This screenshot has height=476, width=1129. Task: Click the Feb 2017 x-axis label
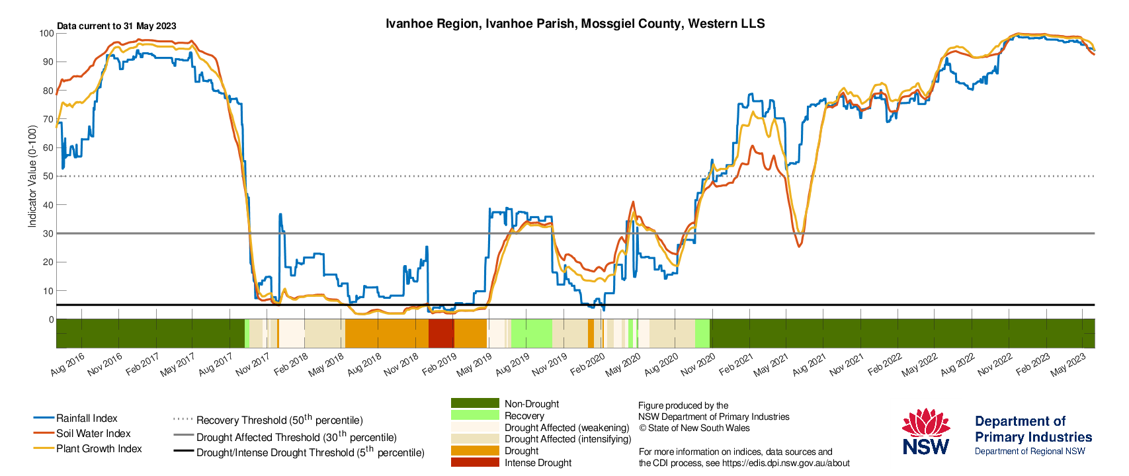point(143,364)
